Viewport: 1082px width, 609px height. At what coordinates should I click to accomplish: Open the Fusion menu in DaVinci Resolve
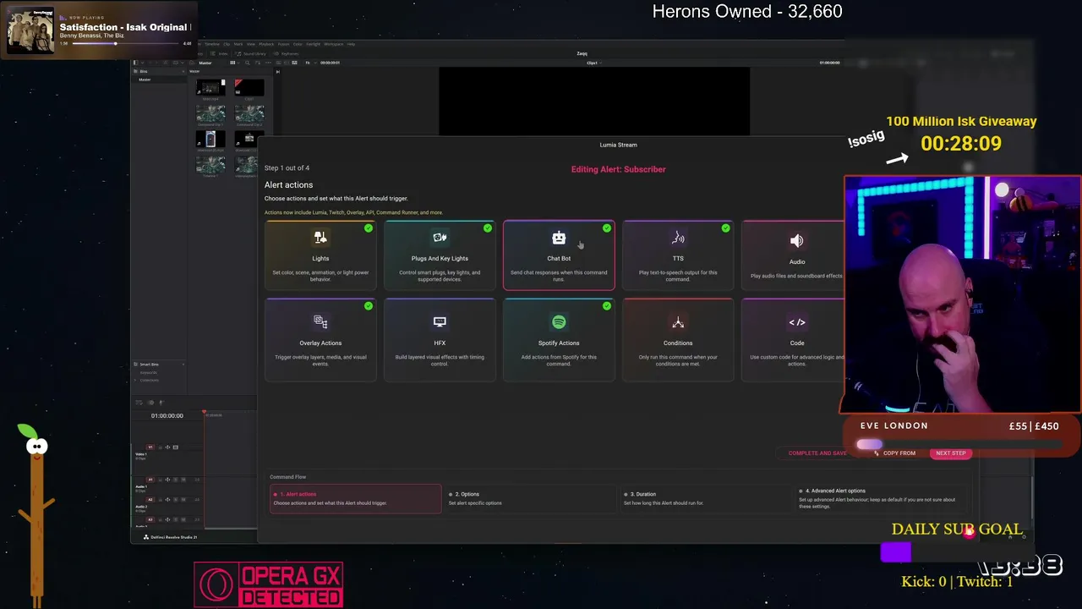[284, 44]
